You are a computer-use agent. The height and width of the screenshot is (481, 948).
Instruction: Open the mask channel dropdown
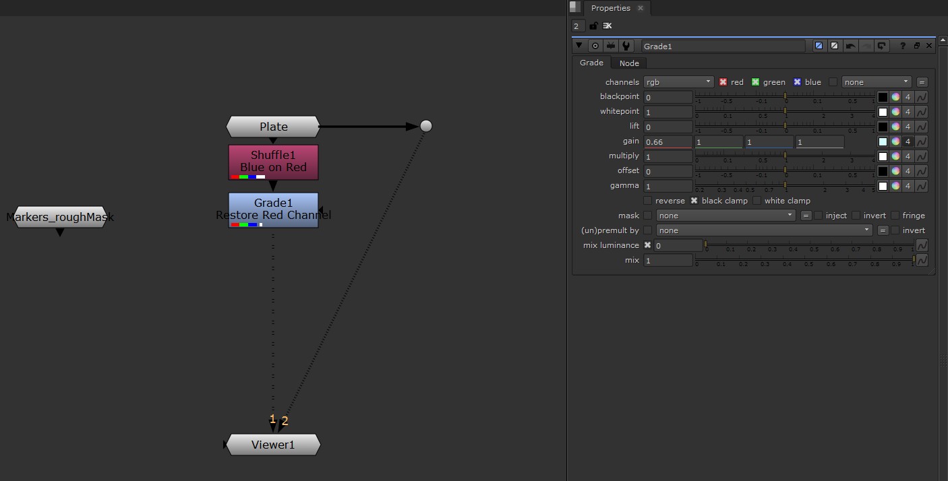point(726,216)
